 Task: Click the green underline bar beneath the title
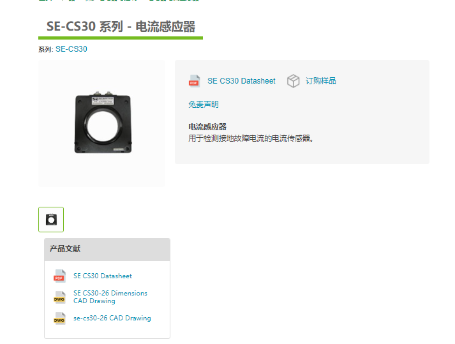click(121, 38)
